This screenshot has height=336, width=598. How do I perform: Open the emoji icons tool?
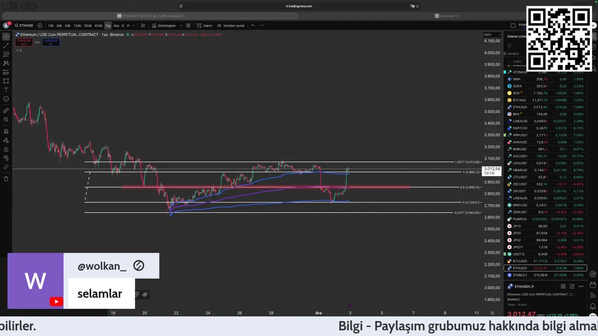6,98
